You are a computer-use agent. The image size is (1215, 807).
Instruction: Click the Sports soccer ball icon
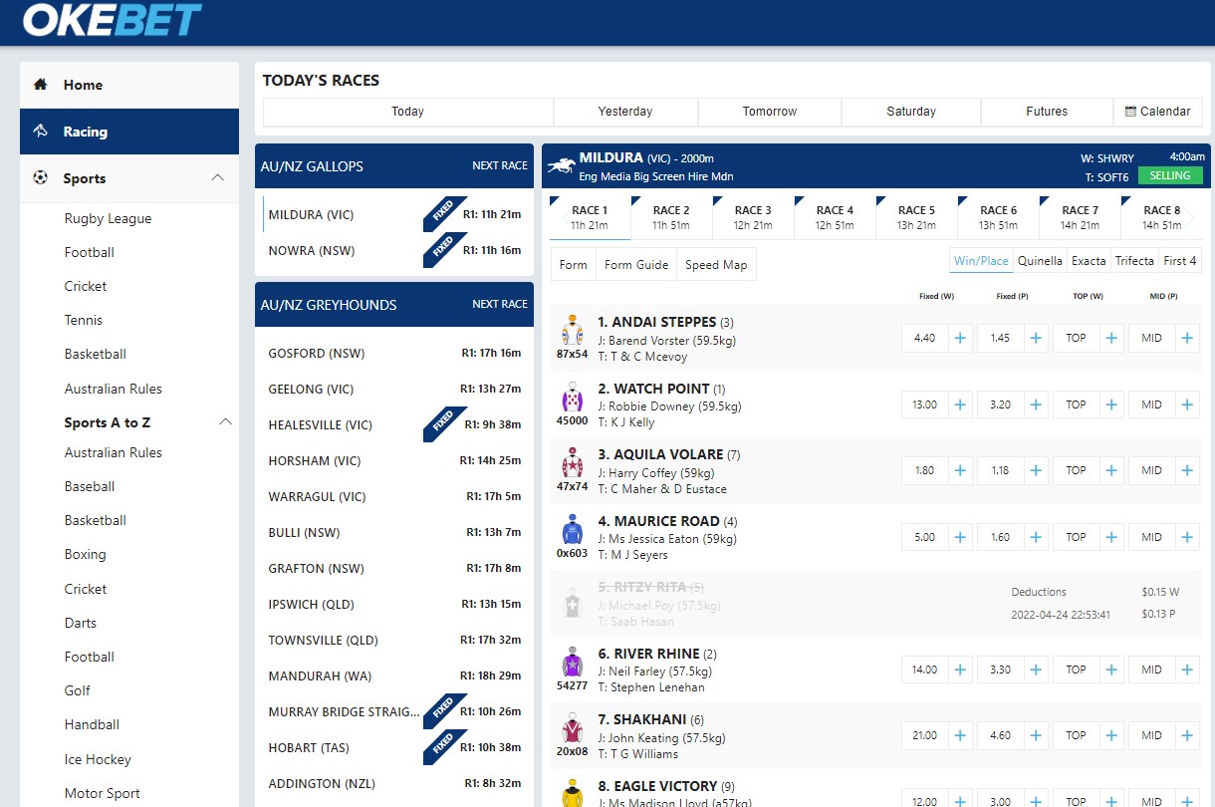coord(41,178)
